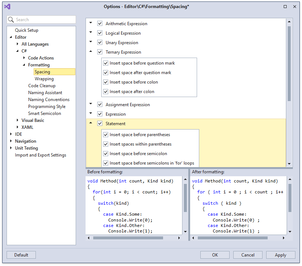Apply the formatting changes
Image resolution: width=302 pixels, height=266 pixels.
tap(280, 255)
